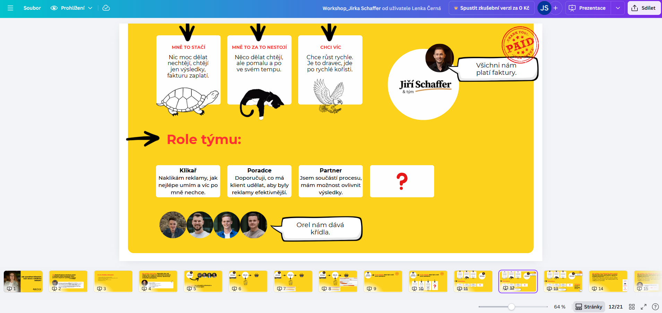Click the notes icon on thumbnail 1
Image resolution: width=662 pixels, height=313 pixels.
pos(9,288)
